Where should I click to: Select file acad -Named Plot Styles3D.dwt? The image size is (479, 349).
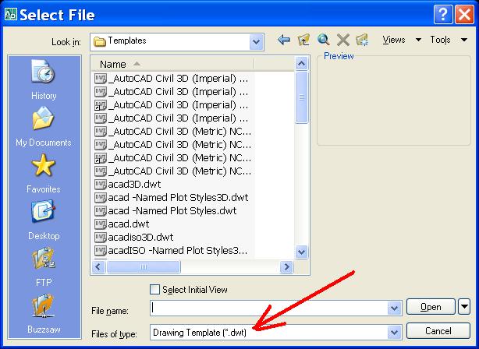178,197
